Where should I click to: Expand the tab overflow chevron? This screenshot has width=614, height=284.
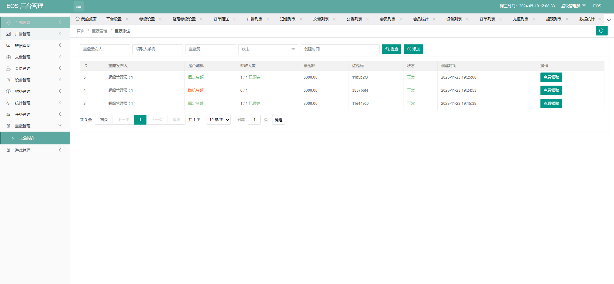tap(609, 19)
